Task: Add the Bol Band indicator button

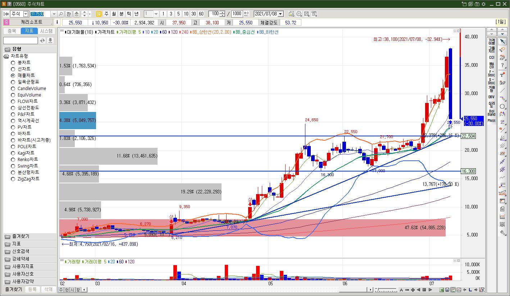Action: tap(491, 113)
